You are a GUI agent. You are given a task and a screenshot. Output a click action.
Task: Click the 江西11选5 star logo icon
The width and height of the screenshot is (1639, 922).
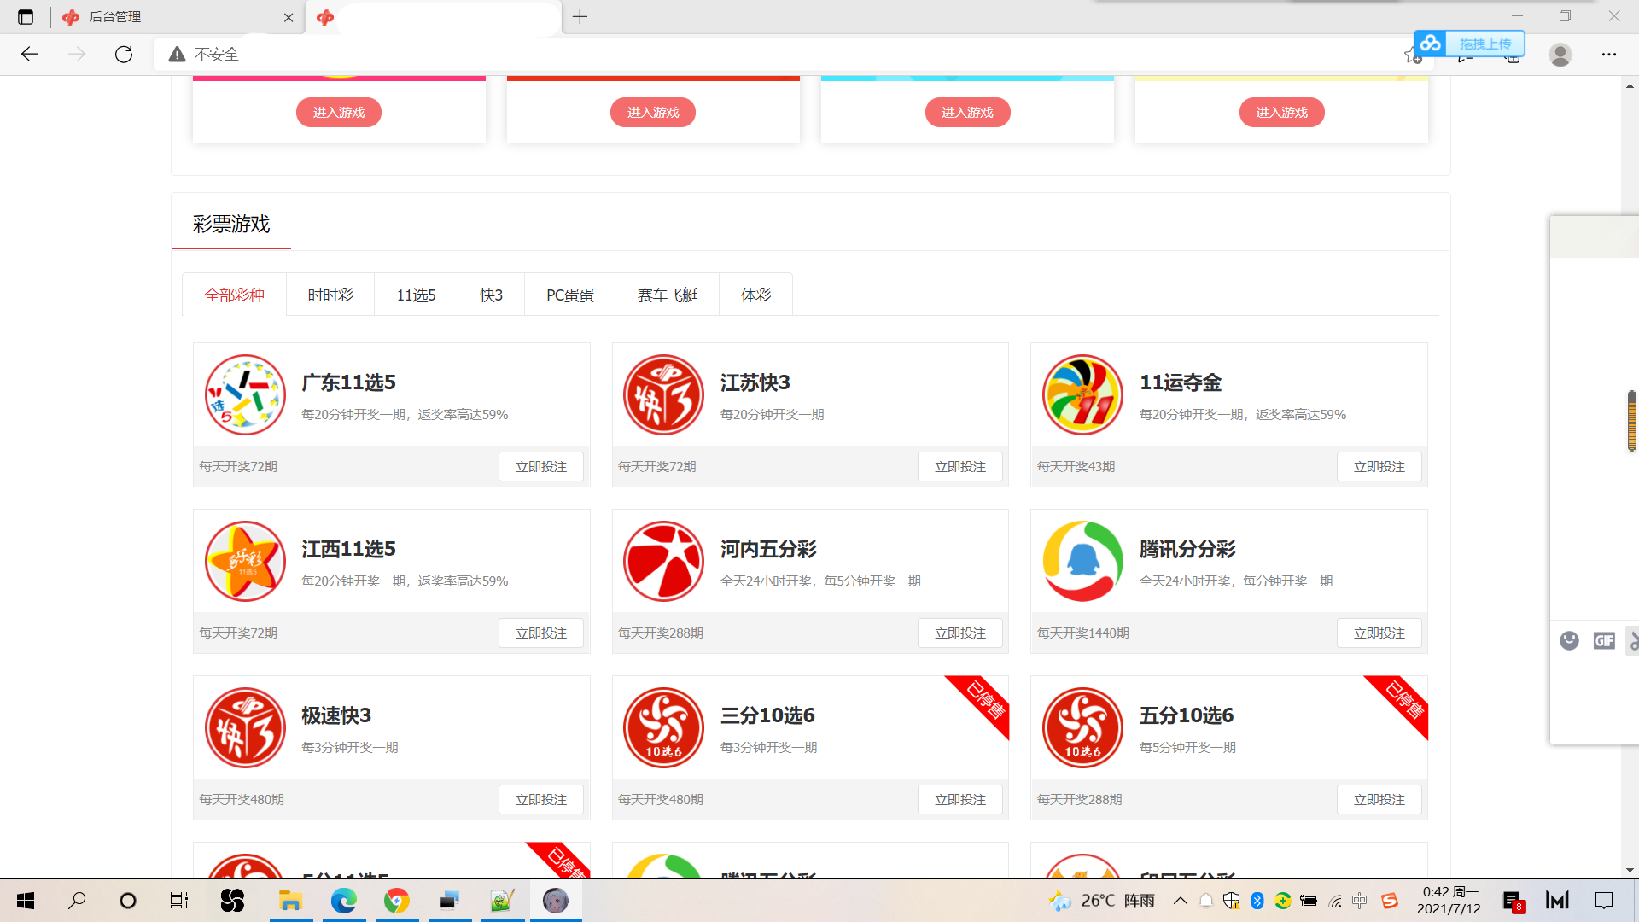[245, 562]
